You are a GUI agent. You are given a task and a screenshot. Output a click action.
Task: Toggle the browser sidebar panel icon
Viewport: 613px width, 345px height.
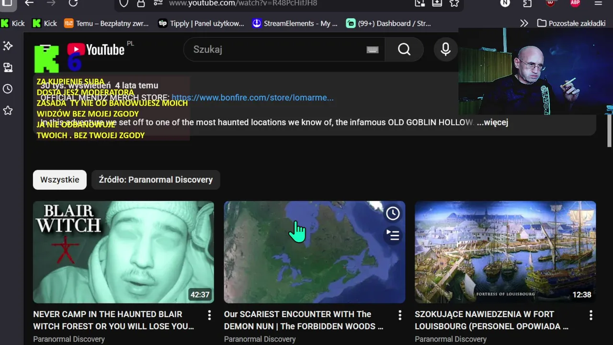click(7, 3)
